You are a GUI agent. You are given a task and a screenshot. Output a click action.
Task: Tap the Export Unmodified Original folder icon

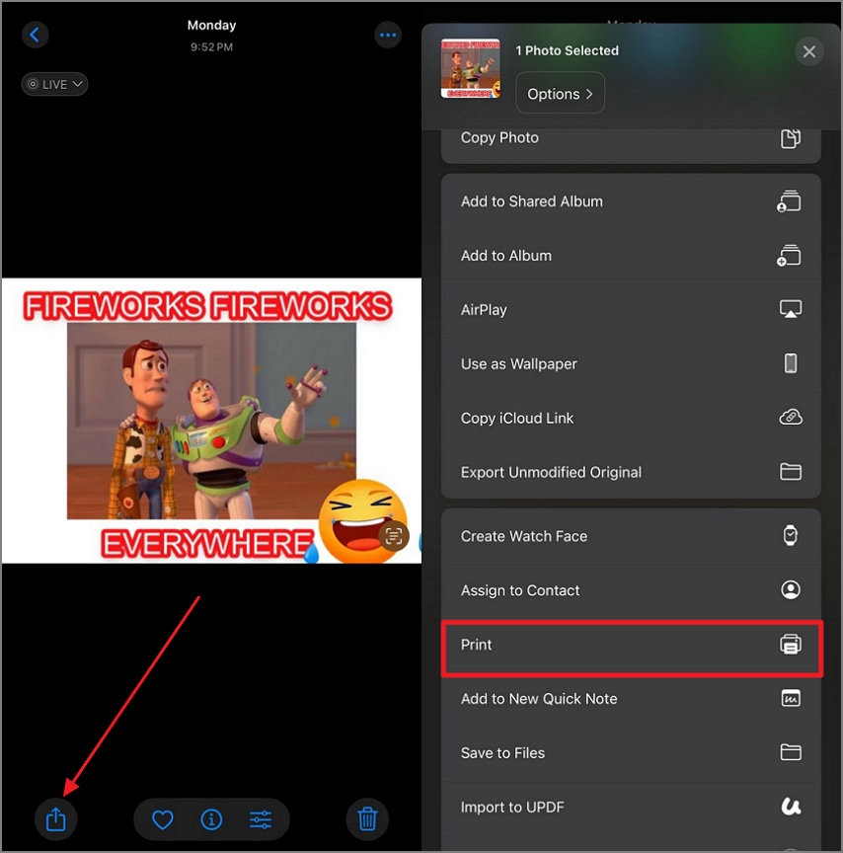click(791, 472)
